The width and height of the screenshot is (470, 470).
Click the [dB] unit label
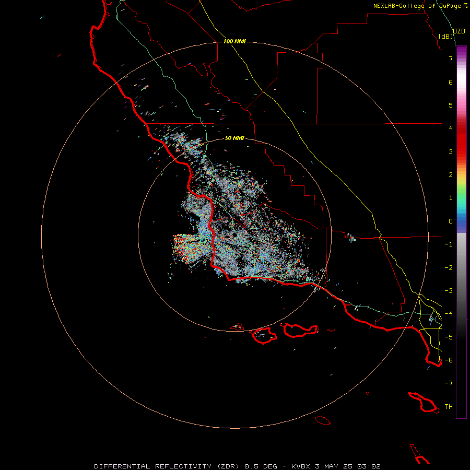[446, 36]
